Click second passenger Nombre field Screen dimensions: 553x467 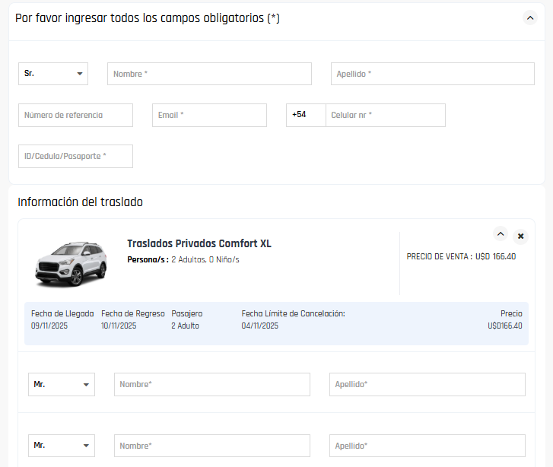coord(211,446)
